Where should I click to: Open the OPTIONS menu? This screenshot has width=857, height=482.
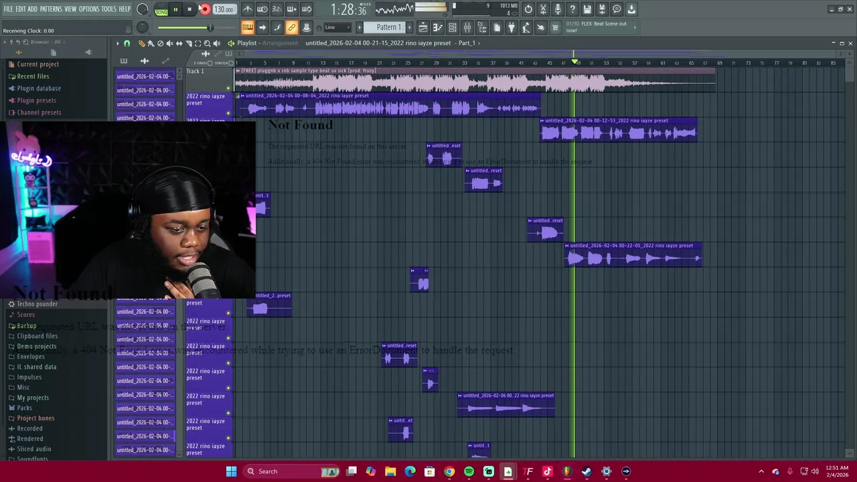pos(89,9)
